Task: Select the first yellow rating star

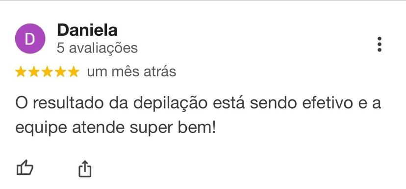Action: coord(21,71)
